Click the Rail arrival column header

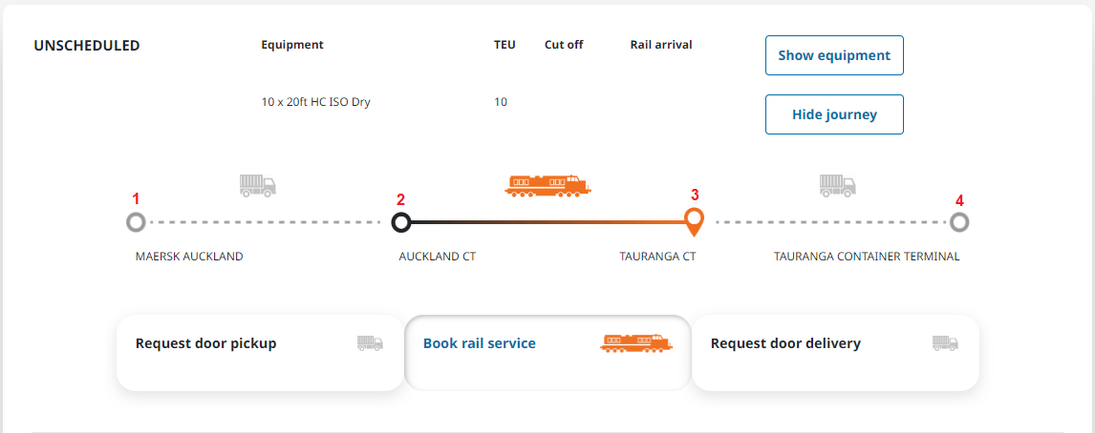pyautogui.click(x=661, y=45)
